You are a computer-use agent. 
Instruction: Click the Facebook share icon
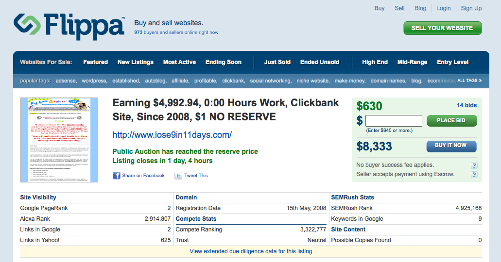tap(117, 176)
